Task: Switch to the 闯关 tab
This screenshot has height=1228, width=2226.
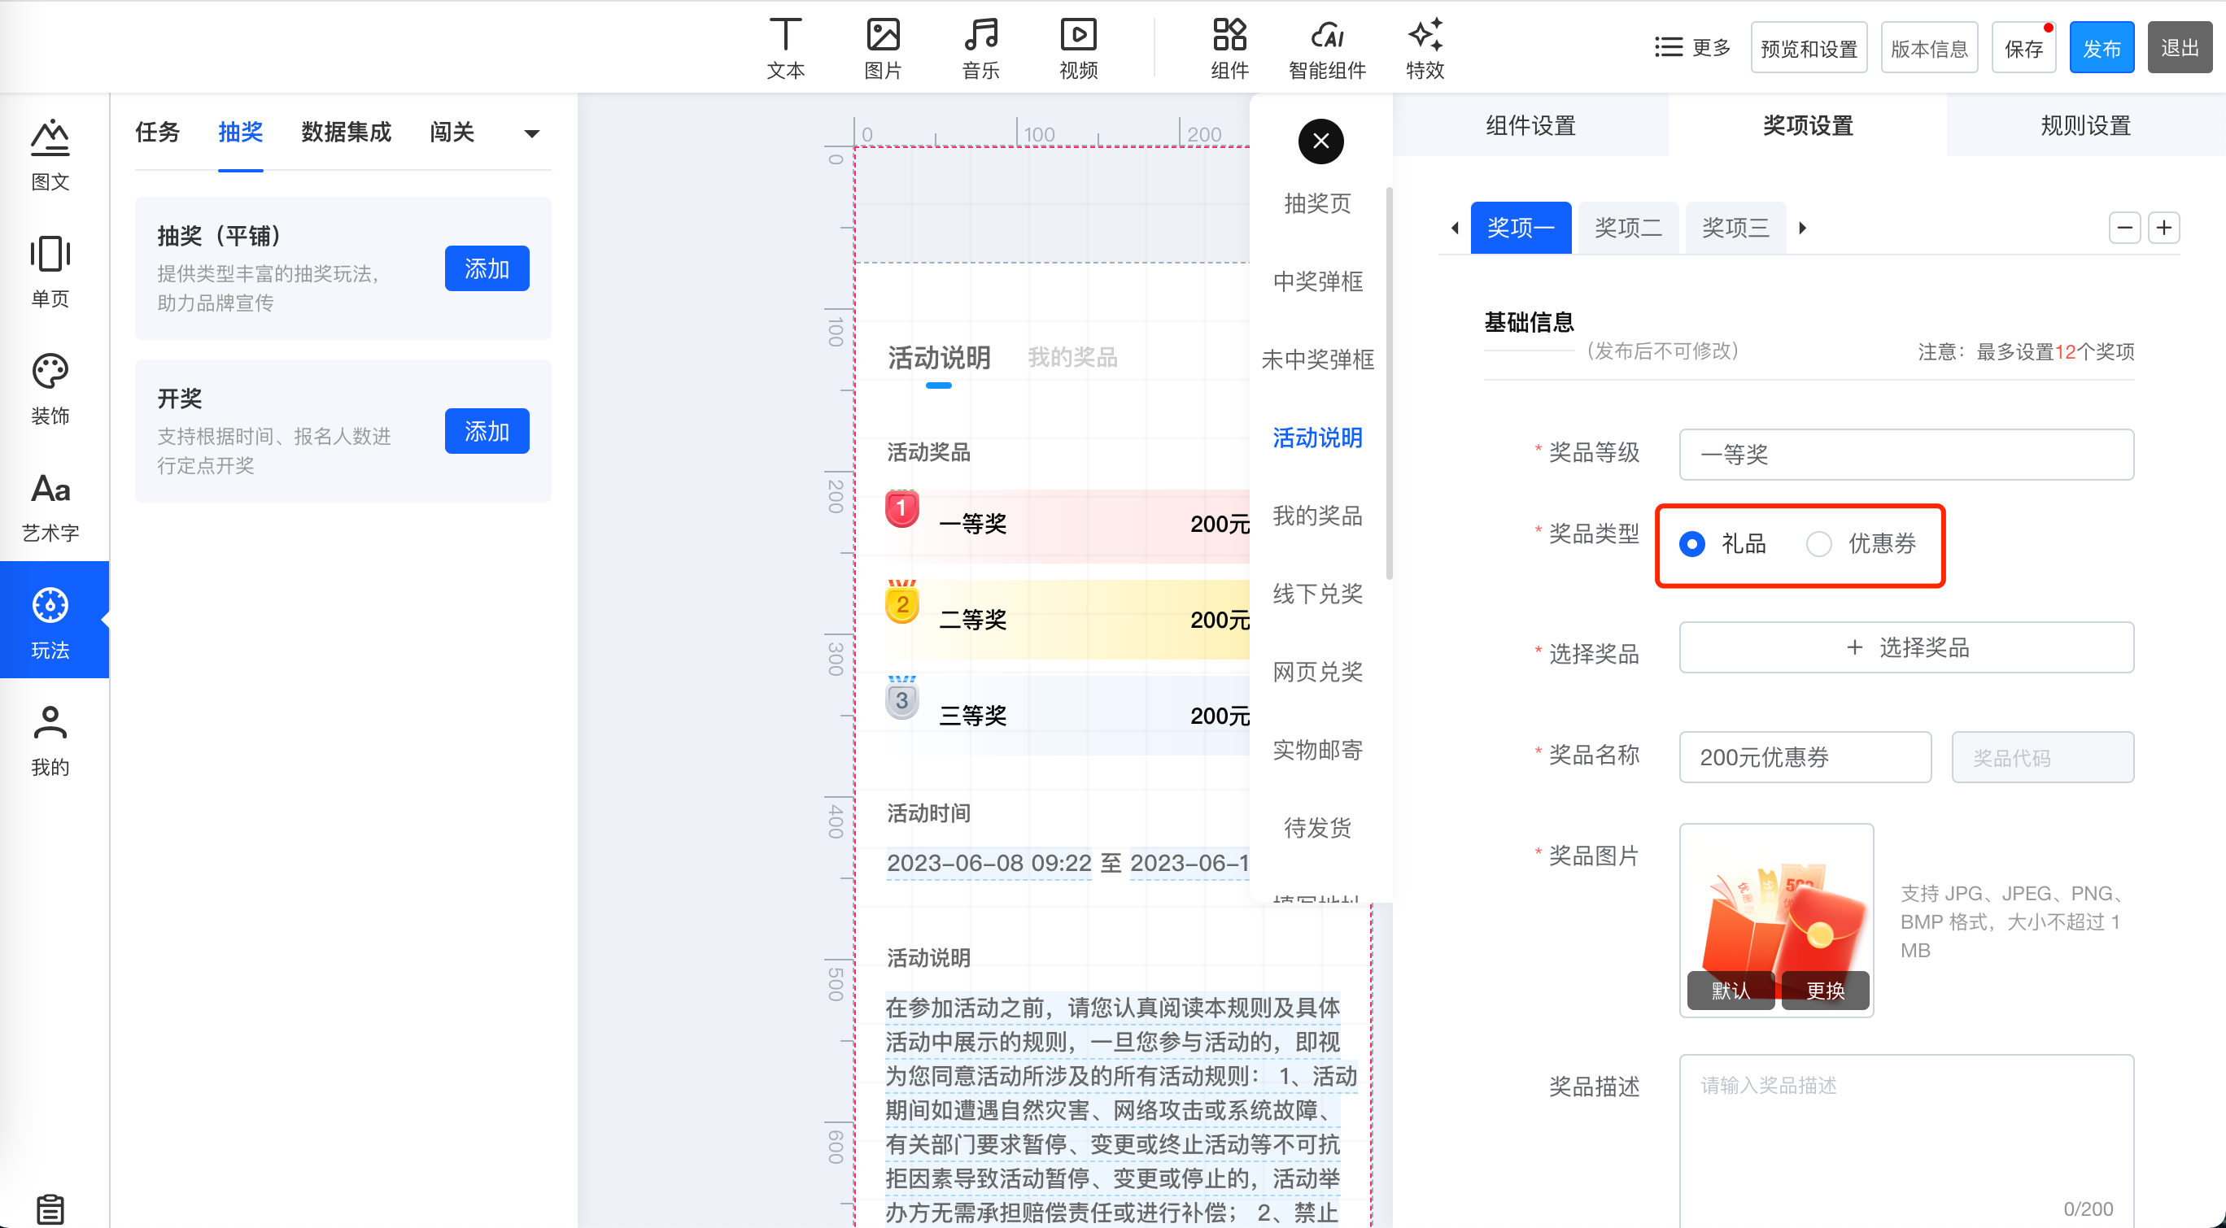Action: coord(452,132)
